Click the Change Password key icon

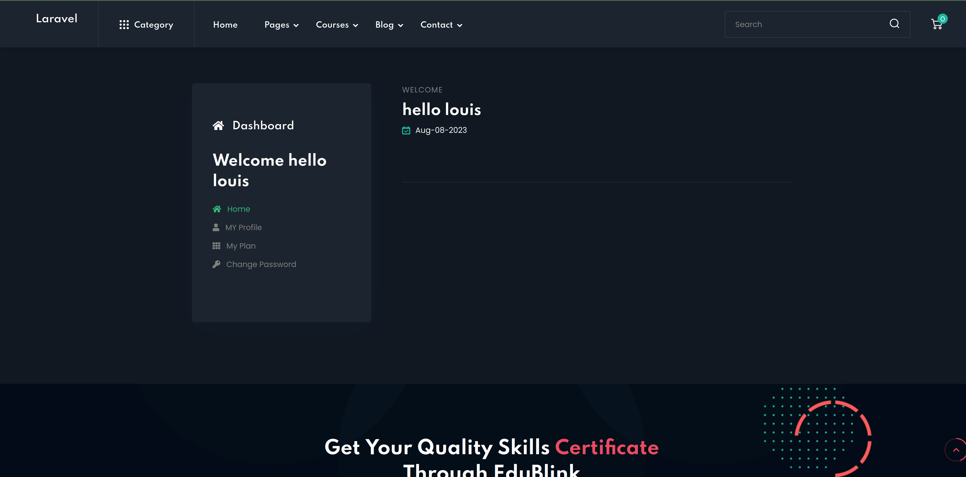point(216,264)
